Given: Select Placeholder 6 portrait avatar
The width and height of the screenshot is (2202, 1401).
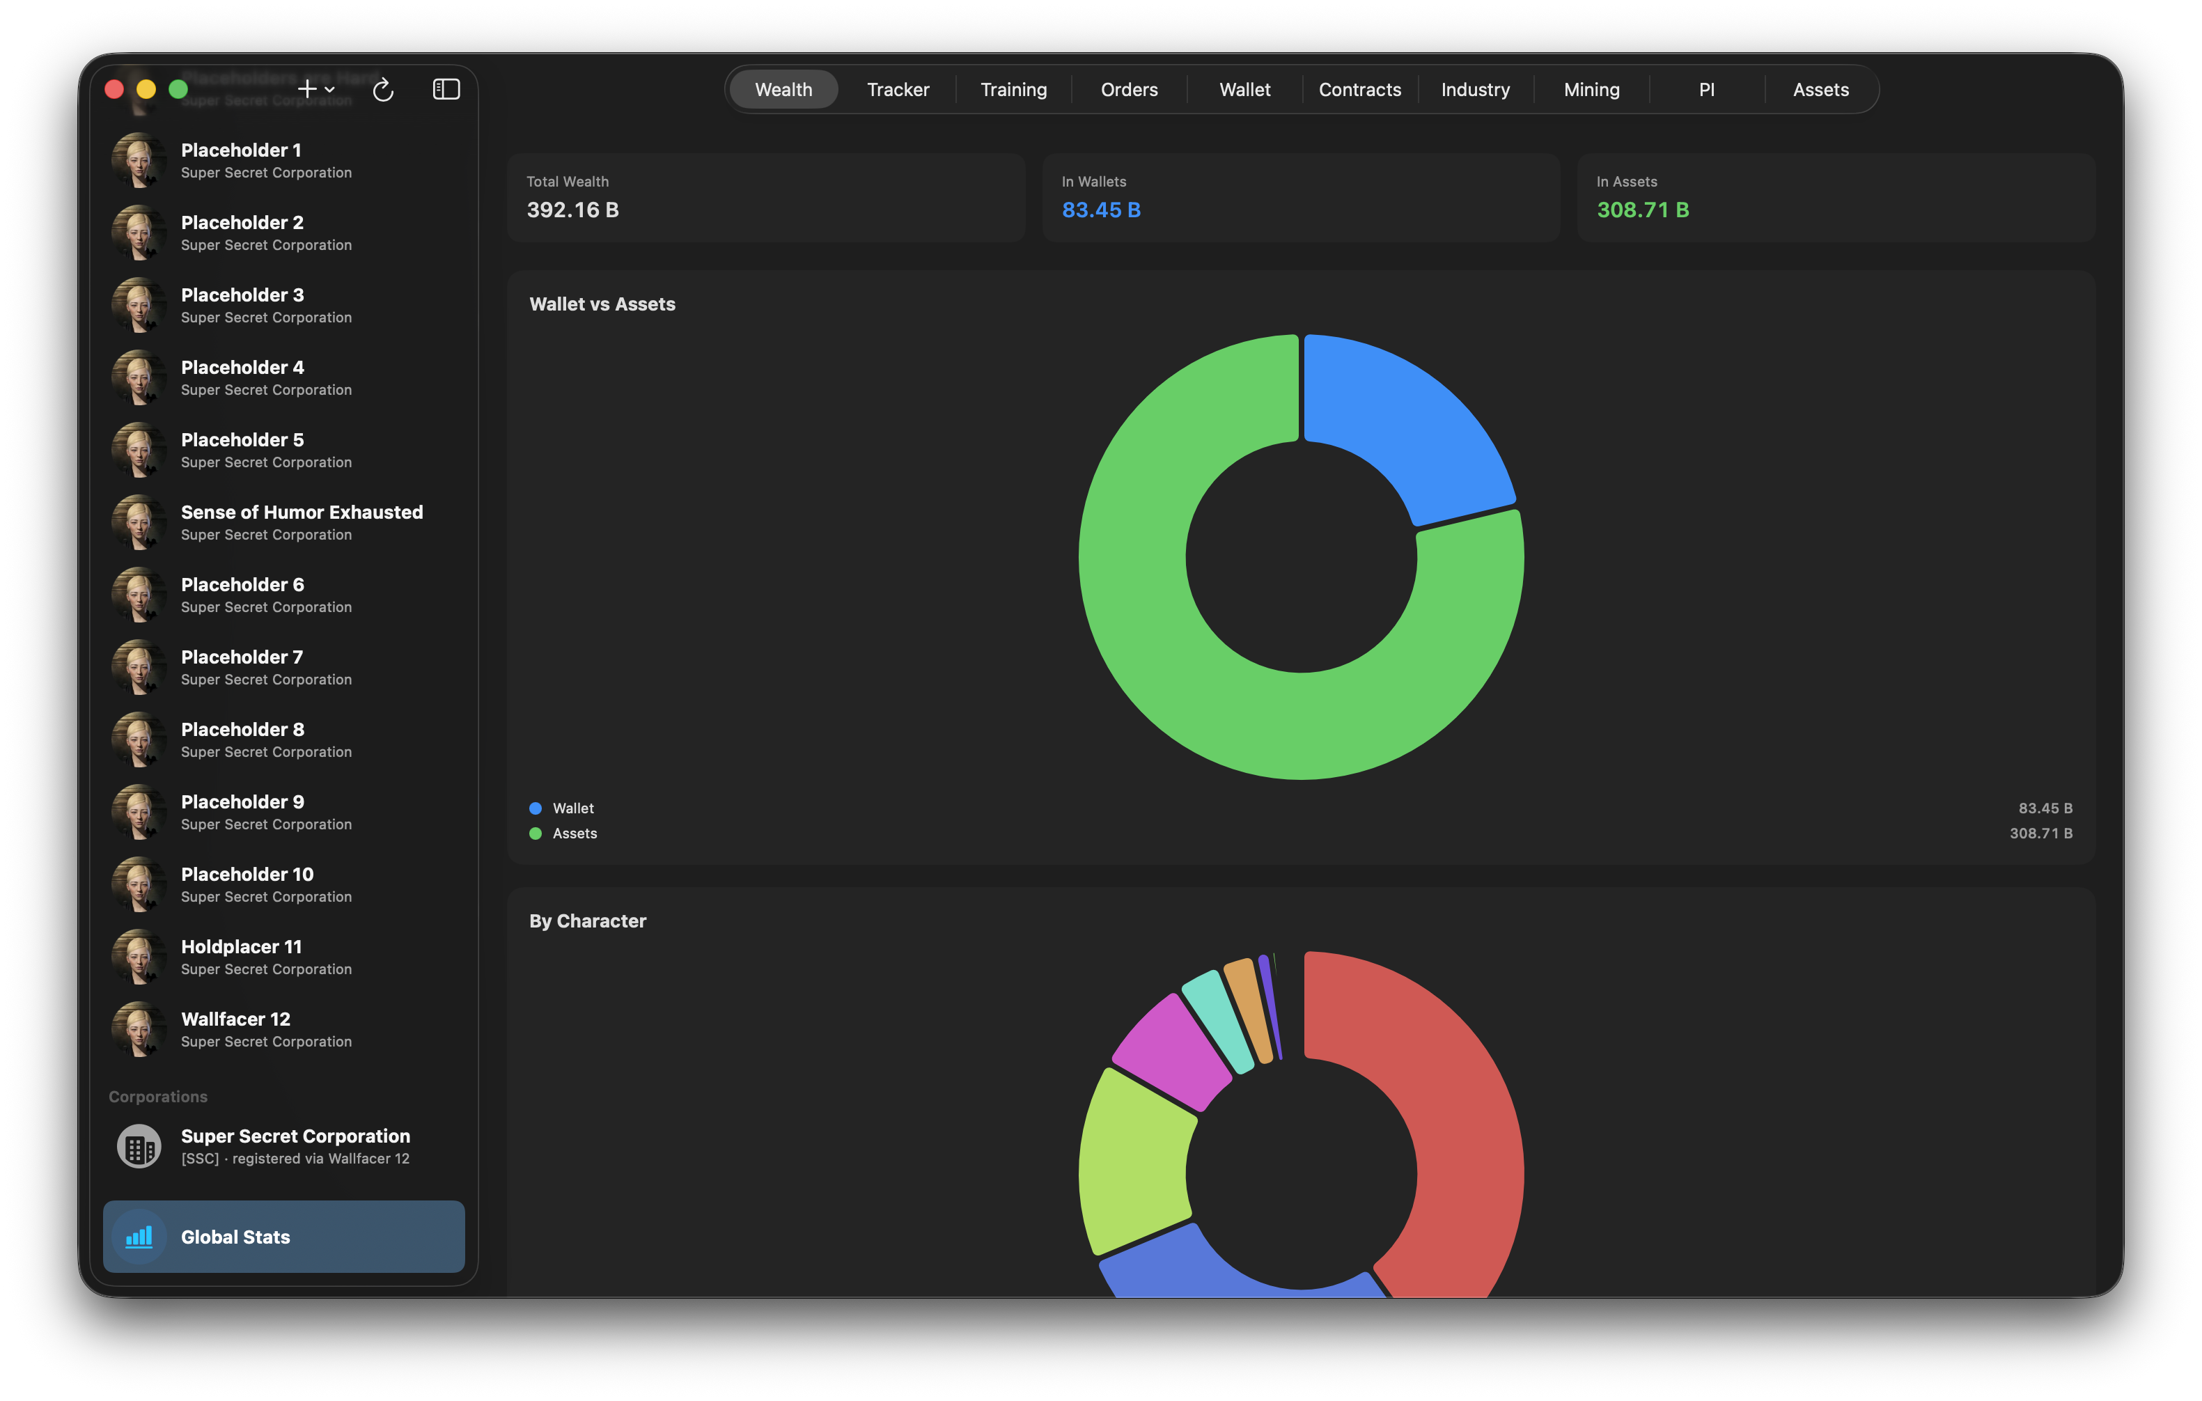Looking at the screenshot, I should tap(139, 595).
